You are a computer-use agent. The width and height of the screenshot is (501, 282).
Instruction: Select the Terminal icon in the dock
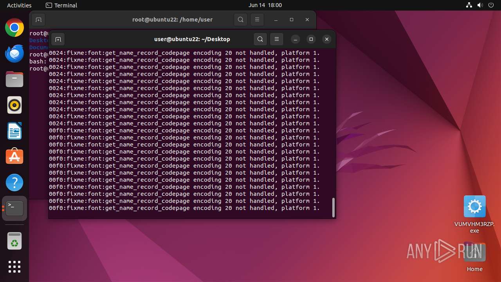14,208
